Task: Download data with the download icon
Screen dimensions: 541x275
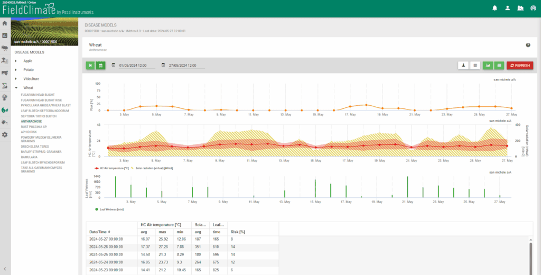Action: (x=463, y=65)
